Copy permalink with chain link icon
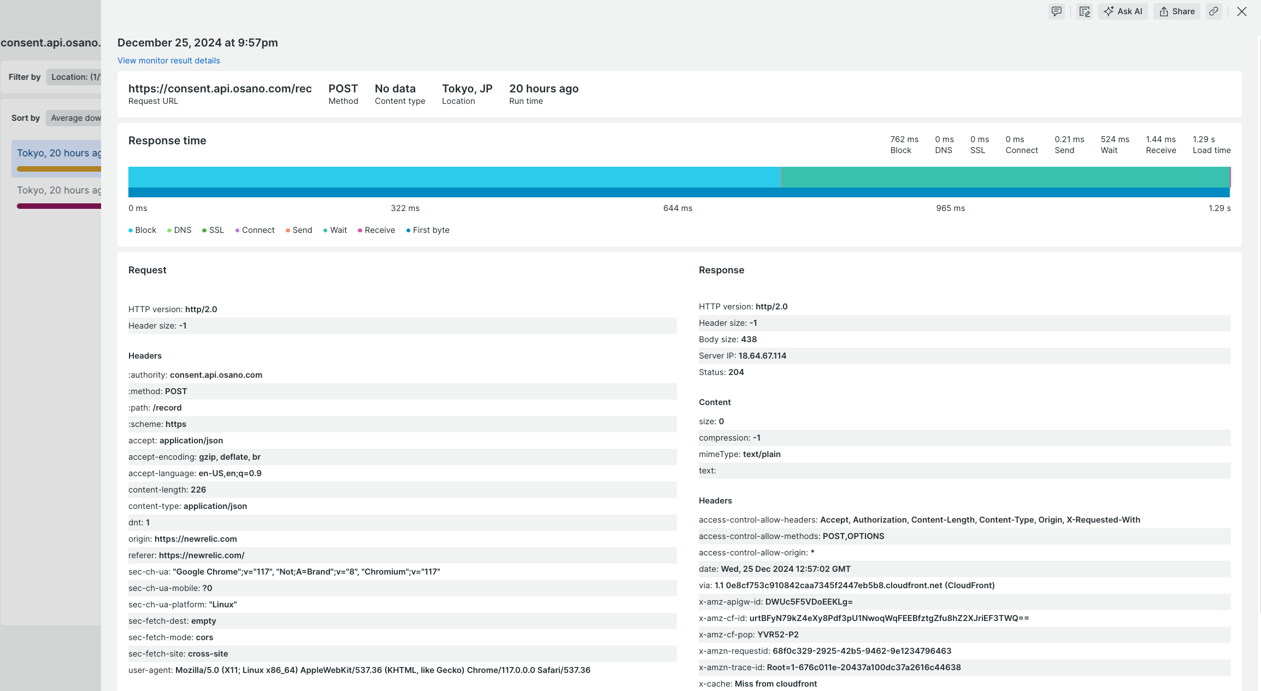The width and height of the screenshot is (1261, 691). click(1213, 11)
